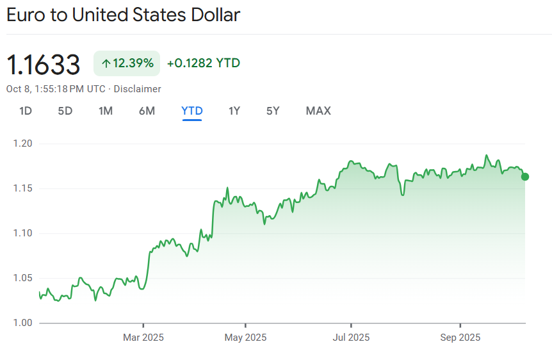
Task: Click the 1.20 y-axis label
Action: tap(22, 143)
